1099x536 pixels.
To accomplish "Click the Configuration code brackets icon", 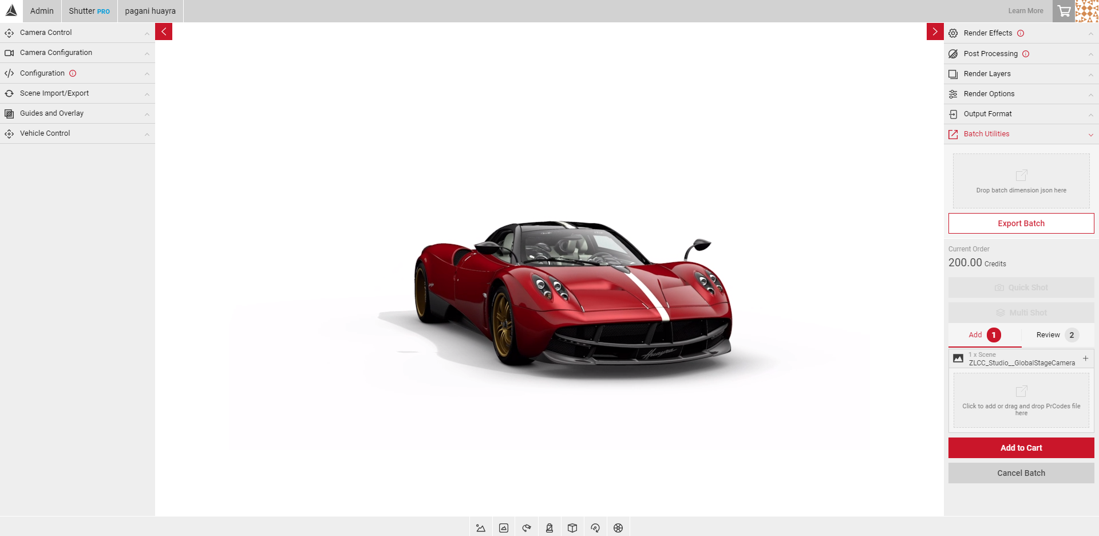I will pos(9,73).
